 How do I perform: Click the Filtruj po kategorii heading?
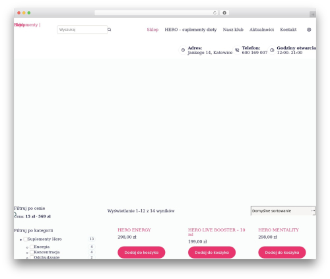pos(34,231)
